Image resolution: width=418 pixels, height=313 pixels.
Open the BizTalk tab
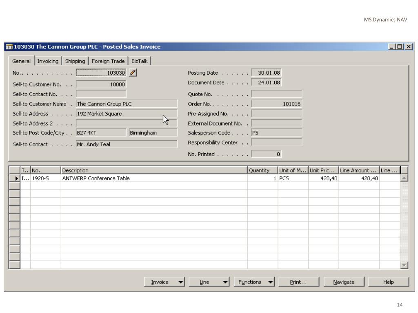140,61
